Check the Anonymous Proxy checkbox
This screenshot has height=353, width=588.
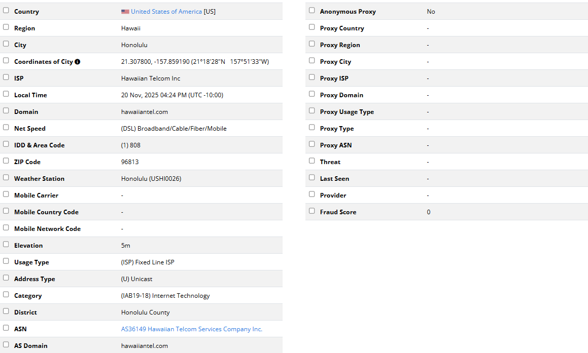pyautogui.click(x=312, y=10)
